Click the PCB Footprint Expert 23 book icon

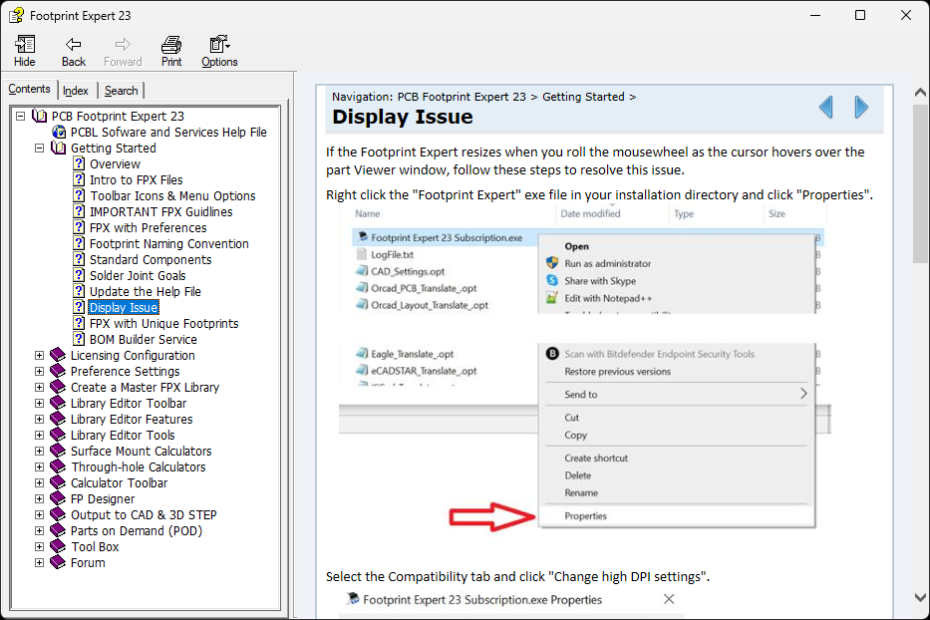click(39, 116)
